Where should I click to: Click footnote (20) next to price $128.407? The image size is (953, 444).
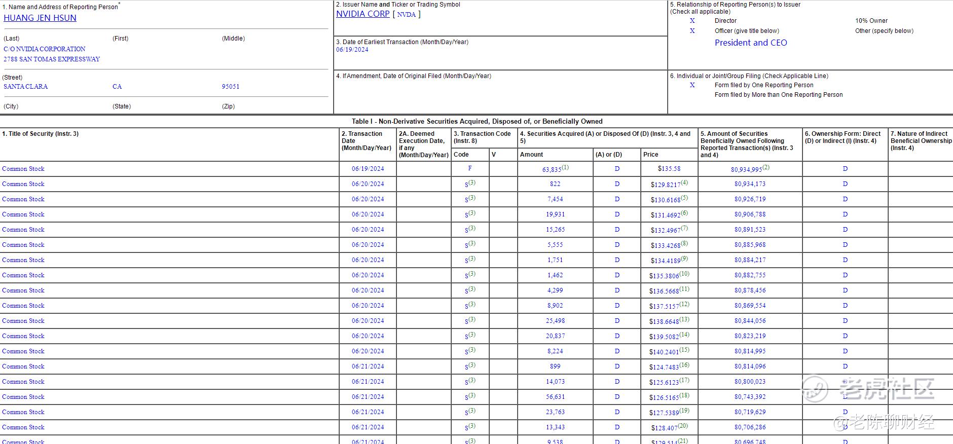tap(683, 425)
